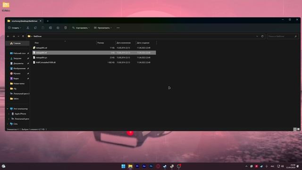Open Steam from the taskbar

click(165, 166)
